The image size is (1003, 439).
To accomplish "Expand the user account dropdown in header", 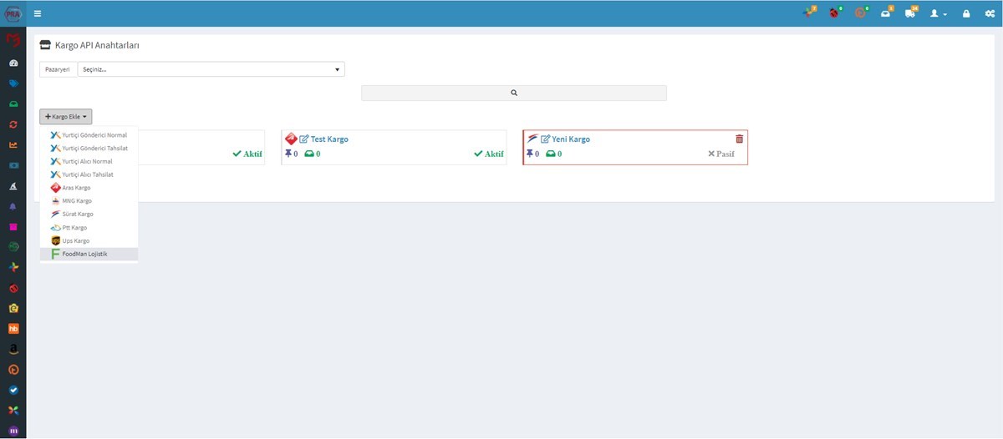I will (939, 14).
